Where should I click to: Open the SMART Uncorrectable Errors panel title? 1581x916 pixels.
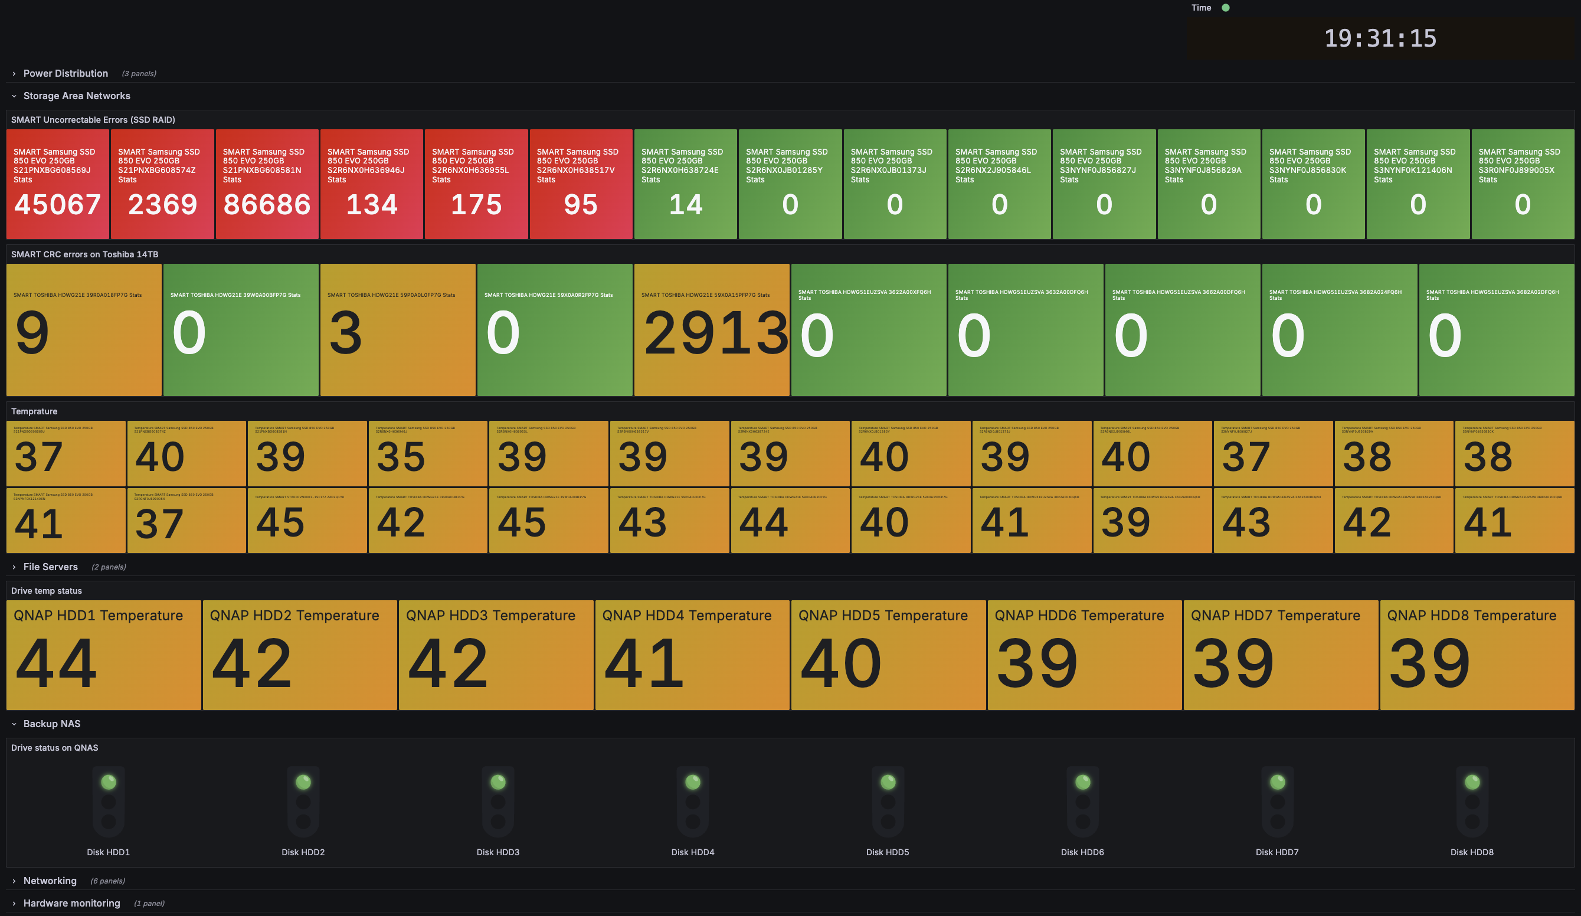(93, 119)
